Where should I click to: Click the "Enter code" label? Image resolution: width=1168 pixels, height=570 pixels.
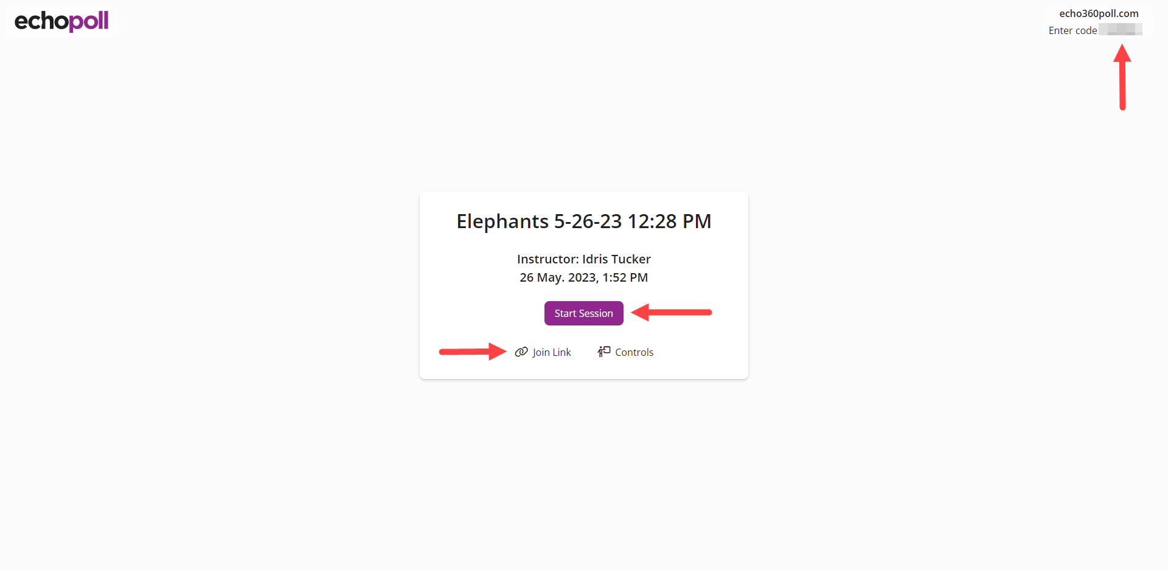click(1072, 30)
